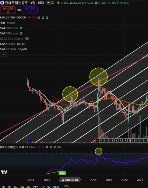148x188 pixels.
Task: Click the 2018 year label on the time axis
Action: (x=94, y=180)
